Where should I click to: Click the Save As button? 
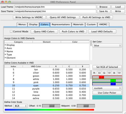pos(104,11)
